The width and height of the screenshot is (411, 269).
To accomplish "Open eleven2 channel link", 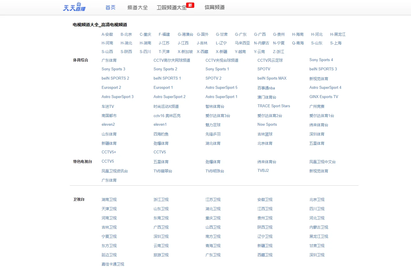I will pos(108,124).
